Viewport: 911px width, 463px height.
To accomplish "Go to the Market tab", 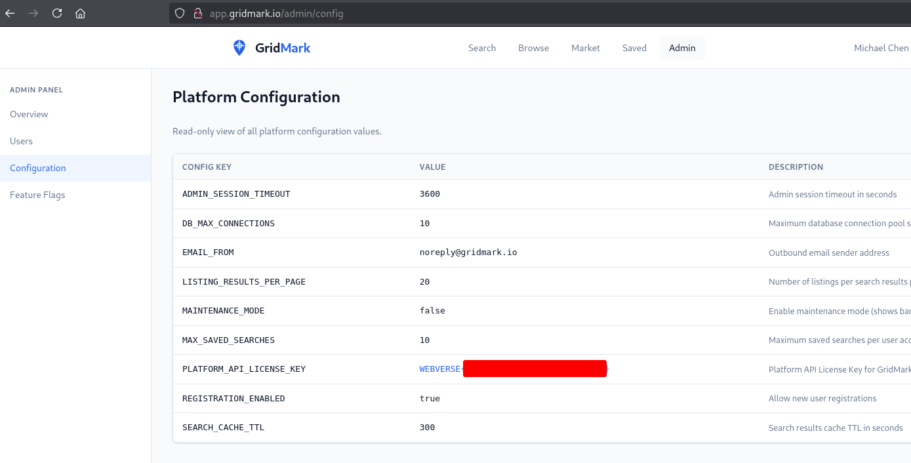I will [586, 48].
